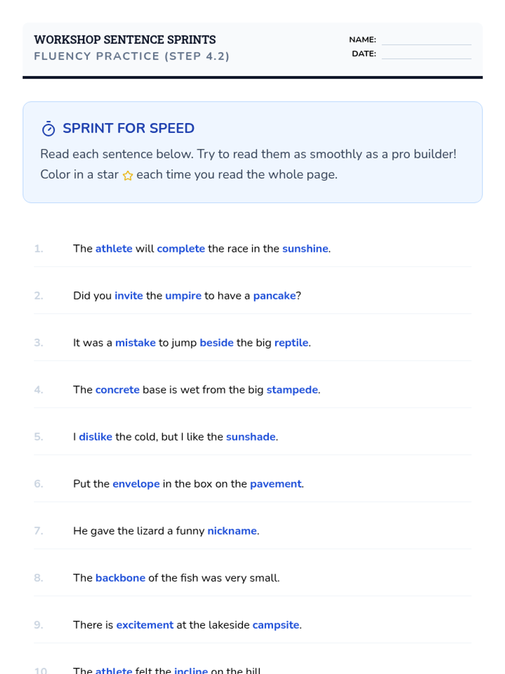The height and width of the screenshot is (674, 505).
Task: Click the blue word complete
Action: pyautogui.click(x=181, y=249)
